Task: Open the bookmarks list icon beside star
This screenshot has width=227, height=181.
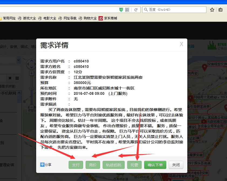Action: pyautogui.click(x=221, y=10)
